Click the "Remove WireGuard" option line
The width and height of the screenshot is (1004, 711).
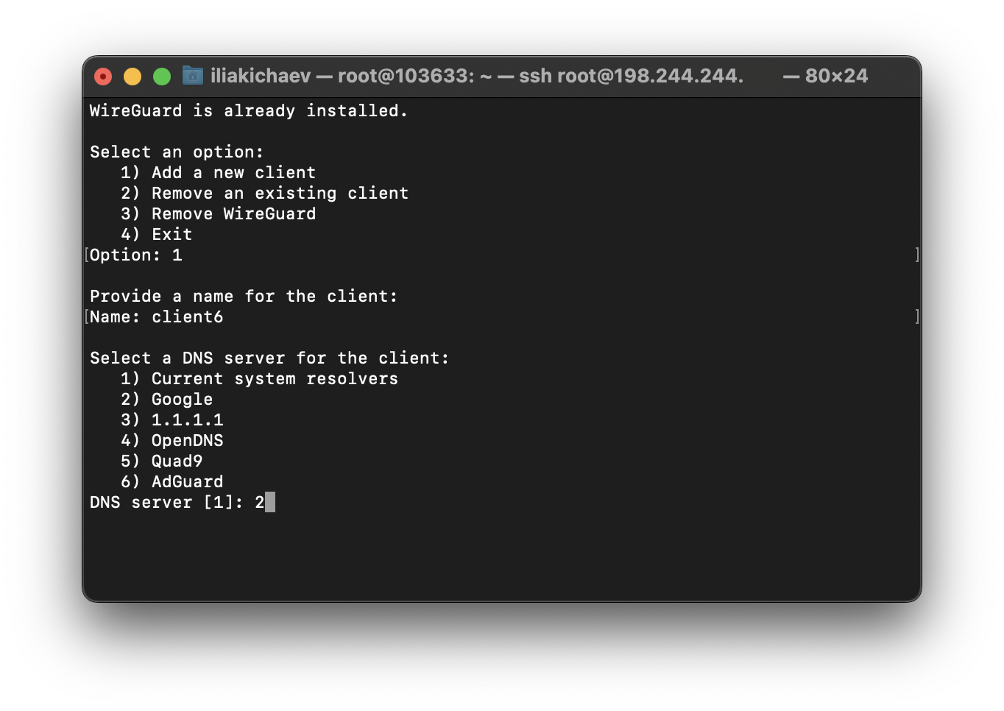233,214
